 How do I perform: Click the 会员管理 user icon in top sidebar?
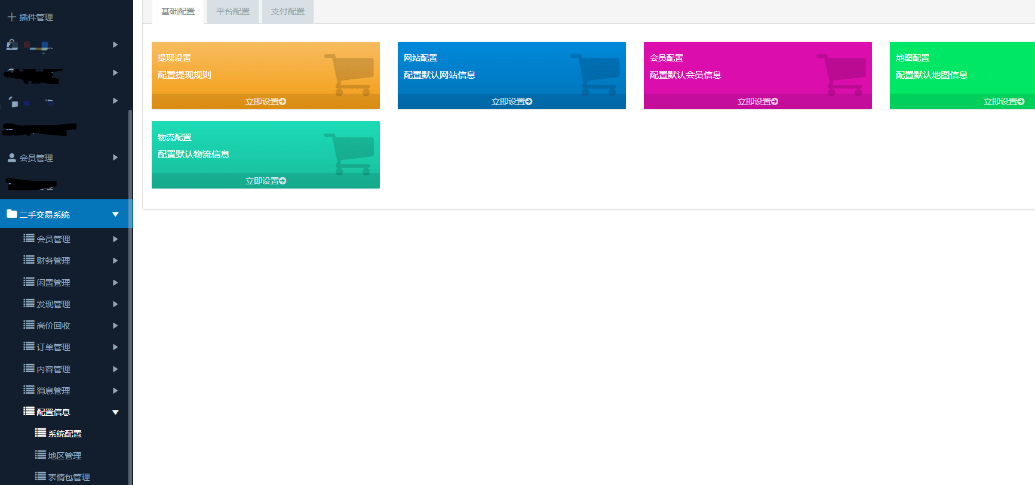[x=11, y=158]
